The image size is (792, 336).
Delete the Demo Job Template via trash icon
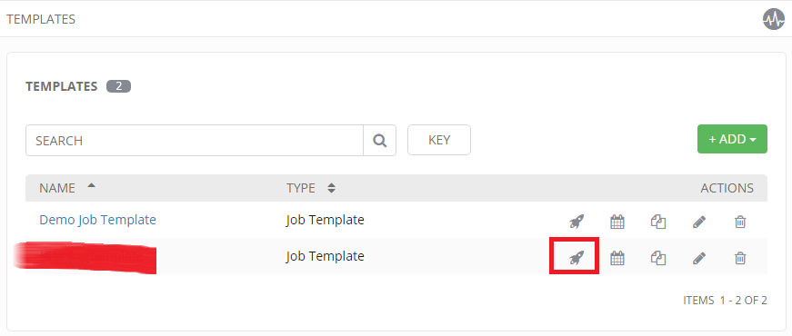pos(740,221)
